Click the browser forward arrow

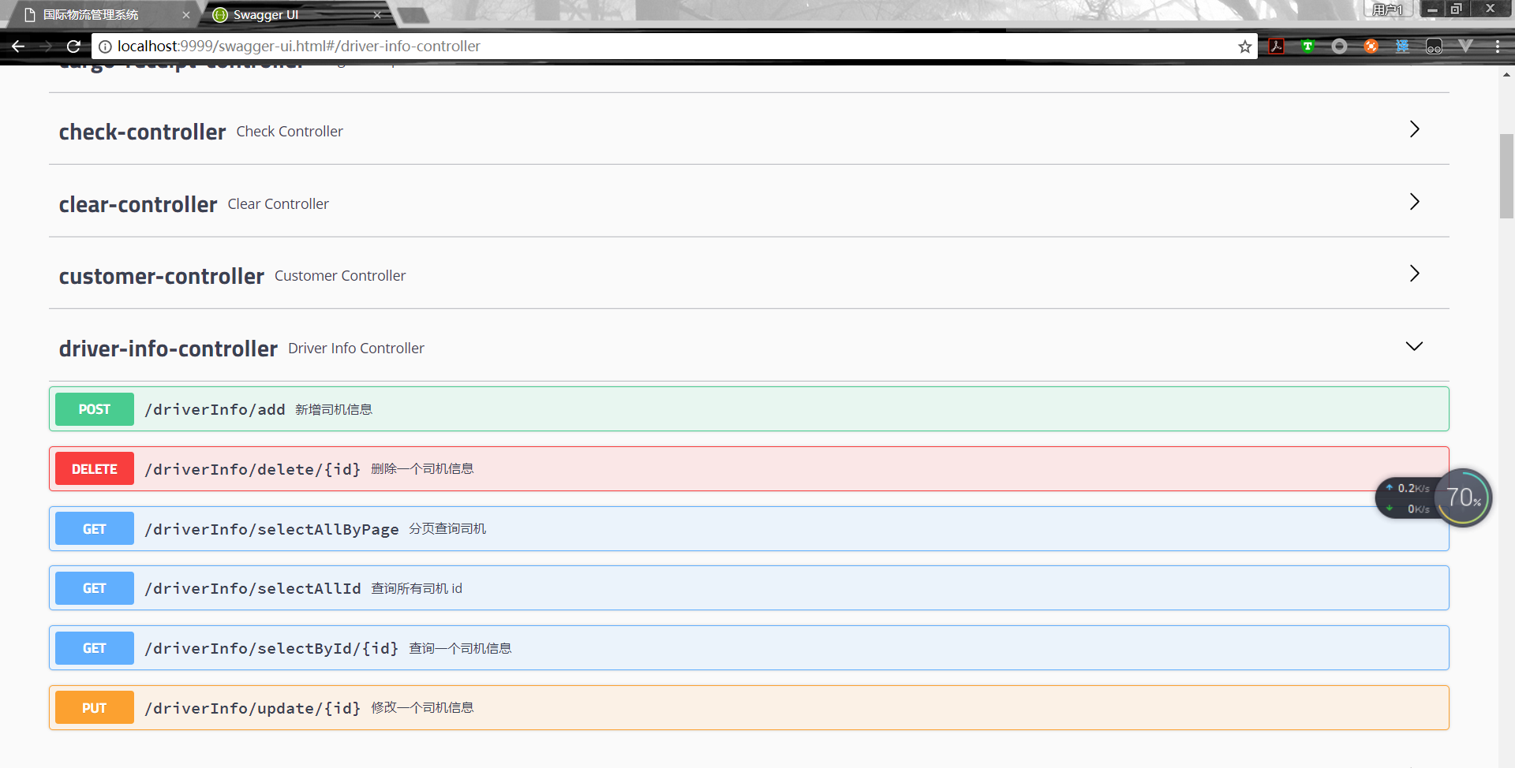click(x=47, y=47)
